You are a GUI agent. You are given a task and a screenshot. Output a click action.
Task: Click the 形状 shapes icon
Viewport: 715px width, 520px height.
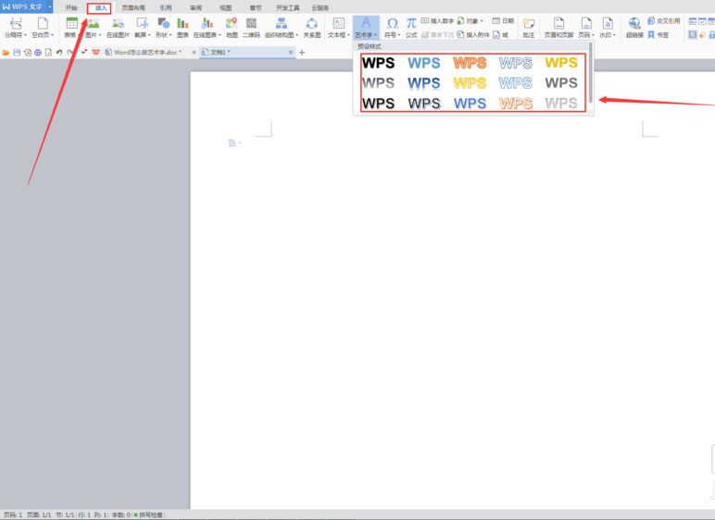pyautogui.click(x=163, y=23)
